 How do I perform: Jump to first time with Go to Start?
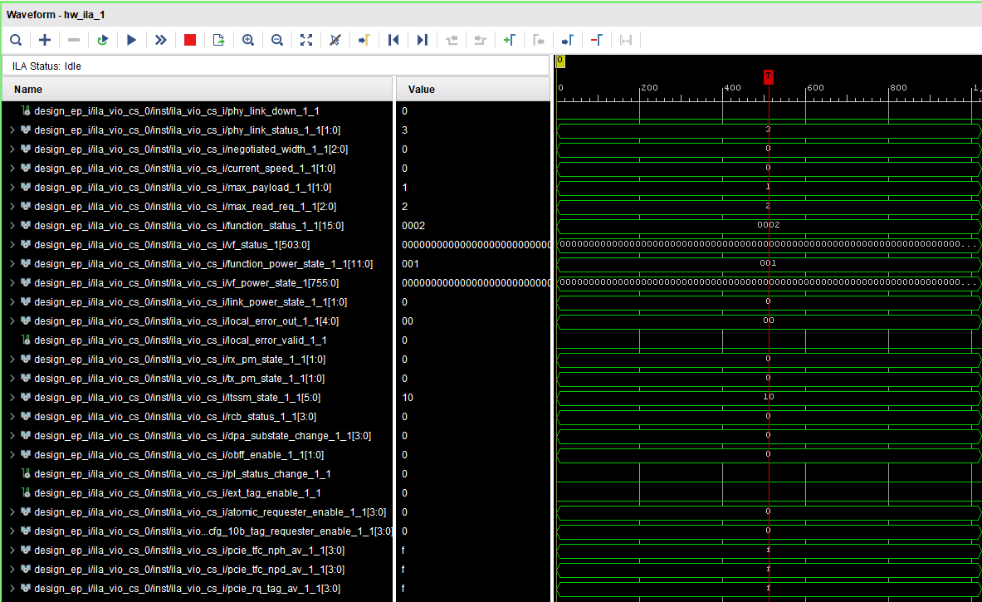click(393, 40)
